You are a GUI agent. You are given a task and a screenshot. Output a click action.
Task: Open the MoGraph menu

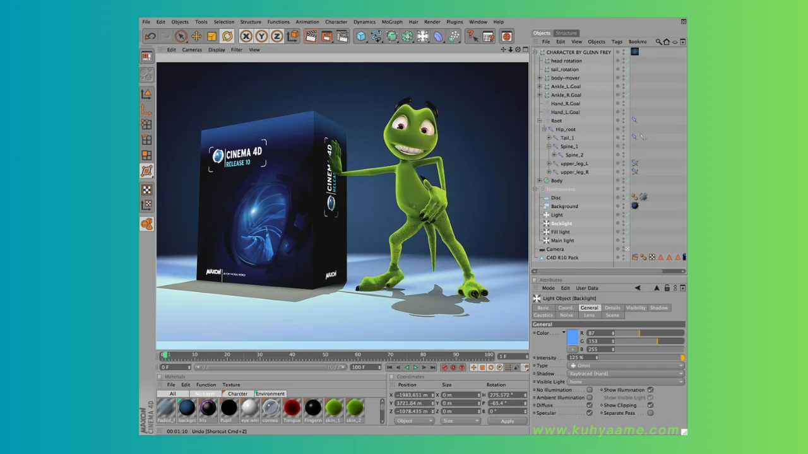click(x=392, y=22)
